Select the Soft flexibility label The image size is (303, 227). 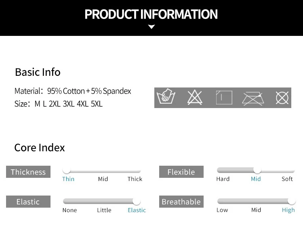[287, 179]
